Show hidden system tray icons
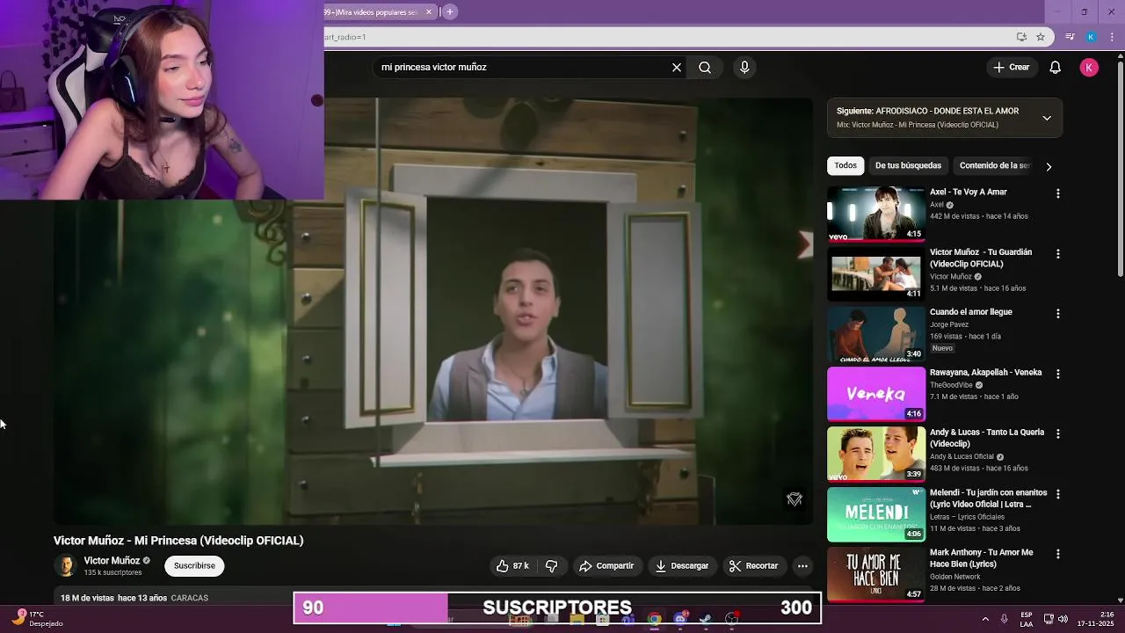The width and height of the screenshot is (1125, 633). [985, 619]
